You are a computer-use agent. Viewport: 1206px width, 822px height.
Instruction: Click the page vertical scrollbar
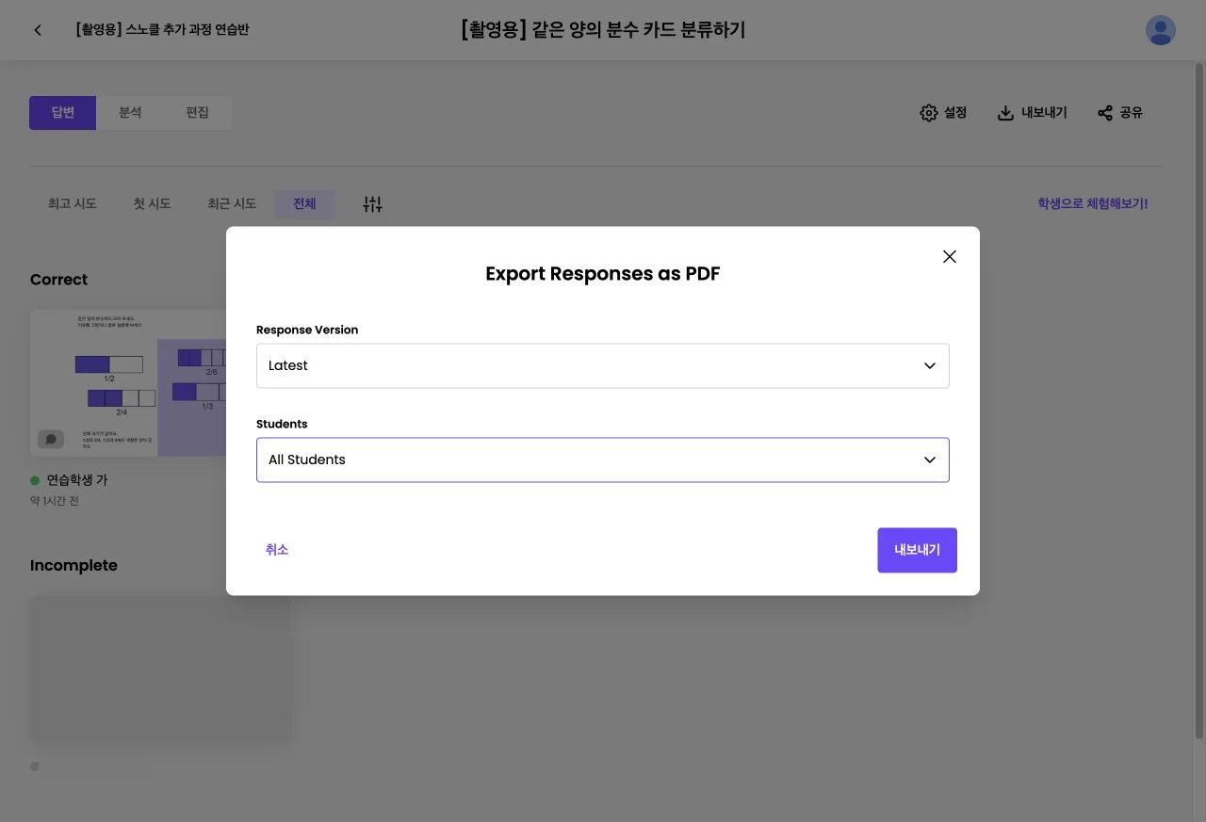1199,400
